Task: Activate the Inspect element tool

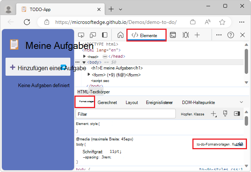Action: 81,35
